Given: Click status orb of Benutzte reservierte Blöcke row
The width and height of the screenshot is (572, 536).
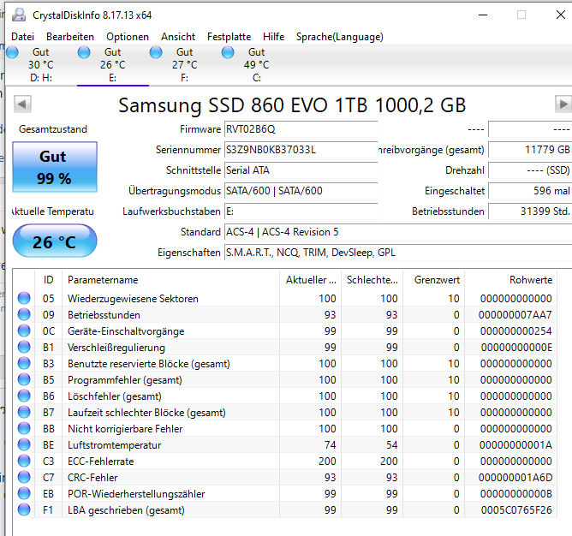Looking at the screenshot, I should point(24,363).
